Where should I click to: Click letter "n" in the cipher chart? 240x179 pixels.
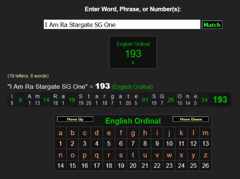pos(60,155)
